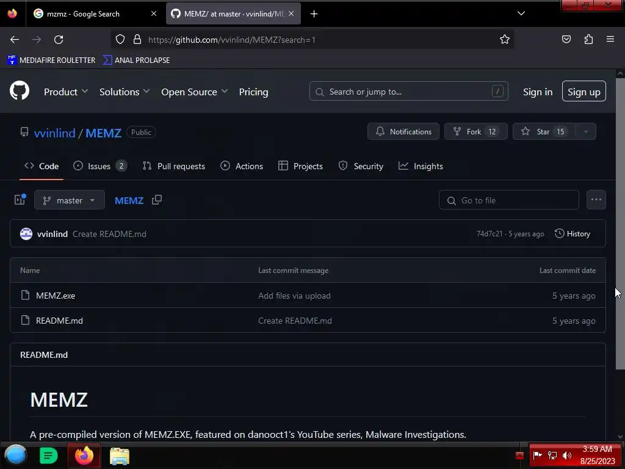Click the MEMZ.exe file icon
Image resolution: width=625 pixels, height=469 pixels.
25,295
